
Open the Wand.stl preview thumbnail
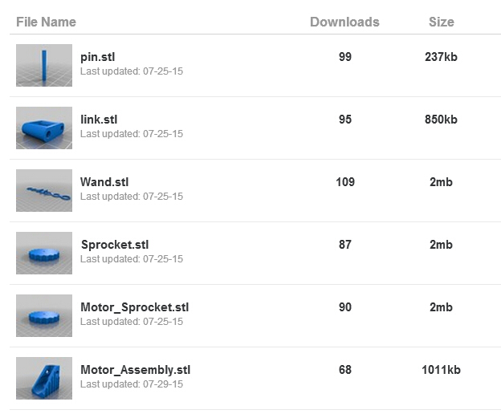pyautogui.click(x=44, y=190)
